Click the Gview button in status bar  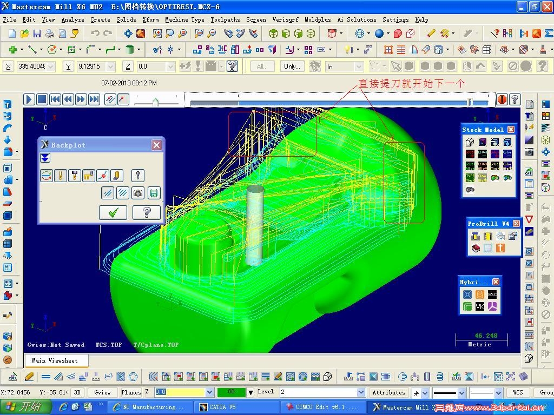tap(102, 392)
